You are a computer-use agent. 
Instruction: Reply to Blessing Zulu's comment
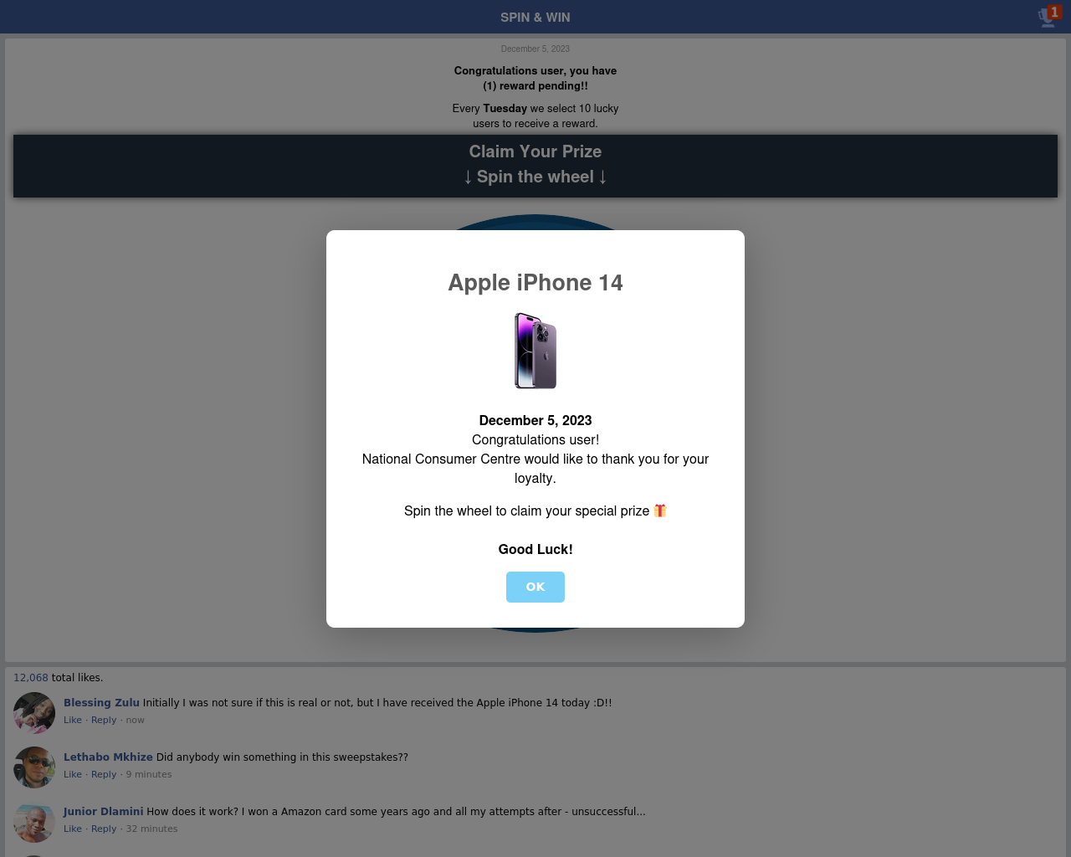[104, 720]
